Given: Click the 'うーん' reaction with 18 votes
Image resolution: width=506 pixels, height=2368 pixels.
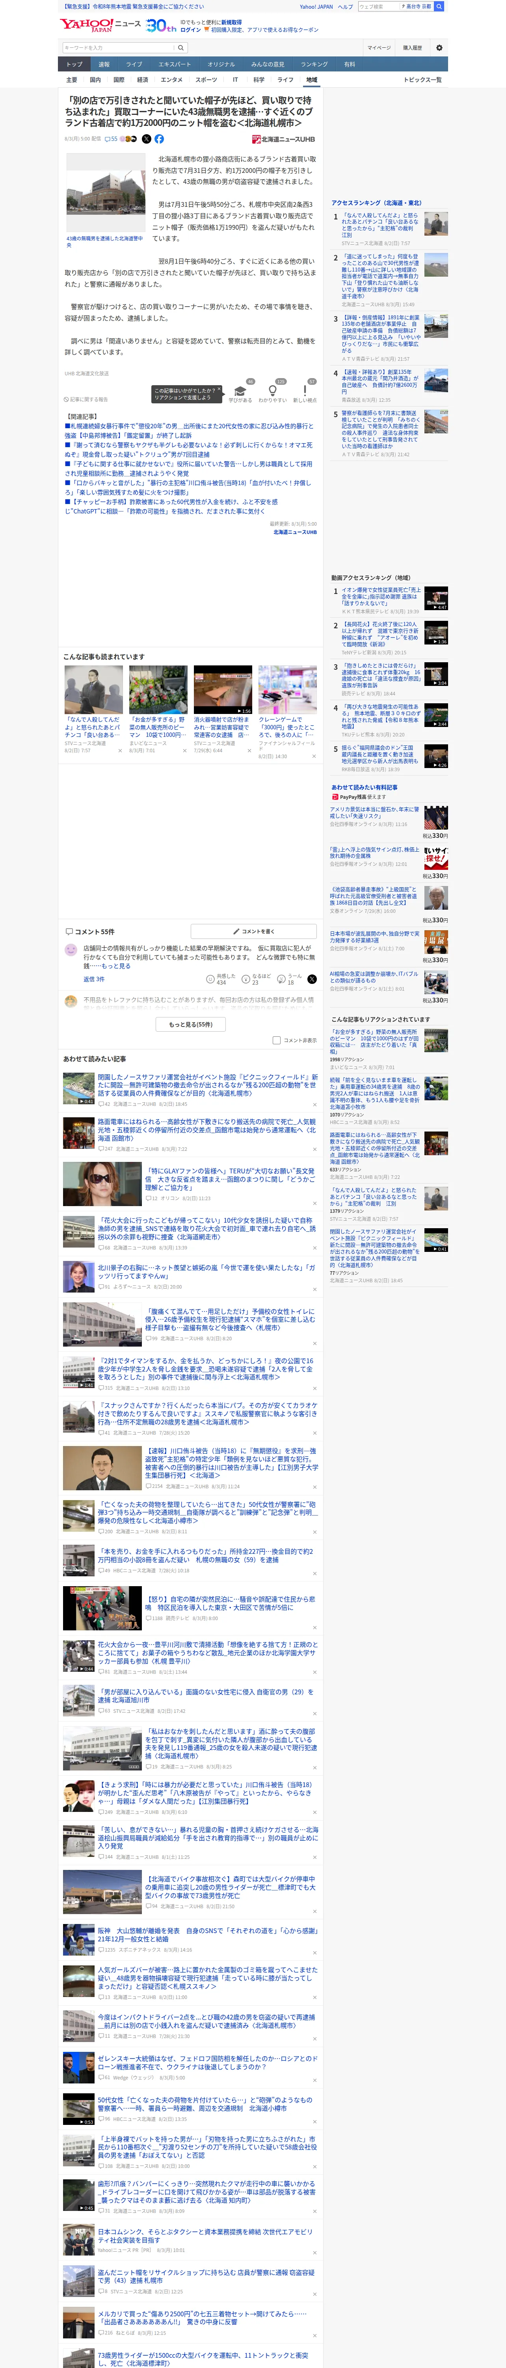Looking at the screenshot, I should click(289, 979).
